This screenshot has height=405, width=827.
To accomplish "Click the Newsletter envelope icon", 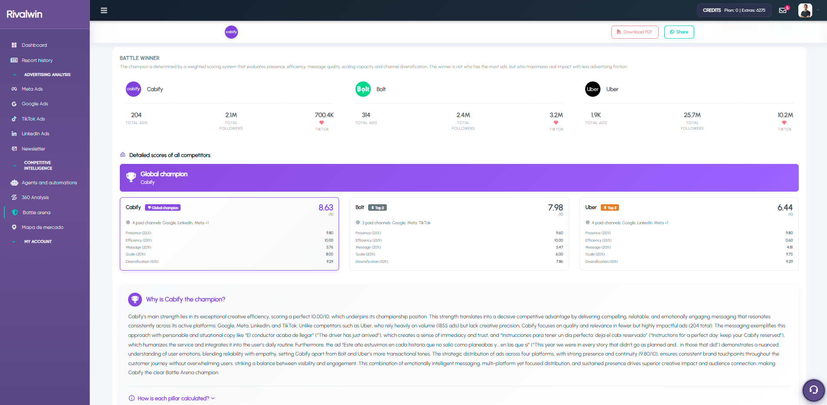I will (x=14, y=149).
